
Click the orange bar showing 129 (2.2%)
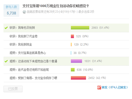point(71,45)
